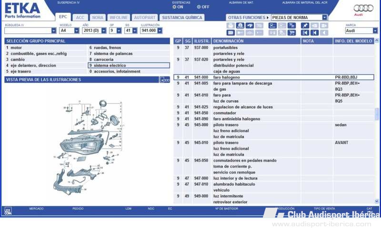Viewport: 381px width, 228px height.
Task: Toggle the illustration preview layout icon
Action: click(x=164, y=80)
